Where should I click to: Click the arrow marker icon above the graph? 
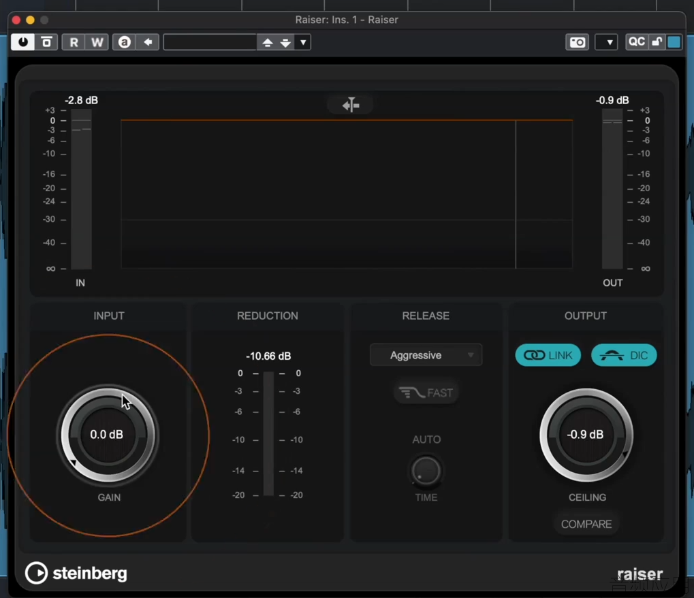pos(351,105)
